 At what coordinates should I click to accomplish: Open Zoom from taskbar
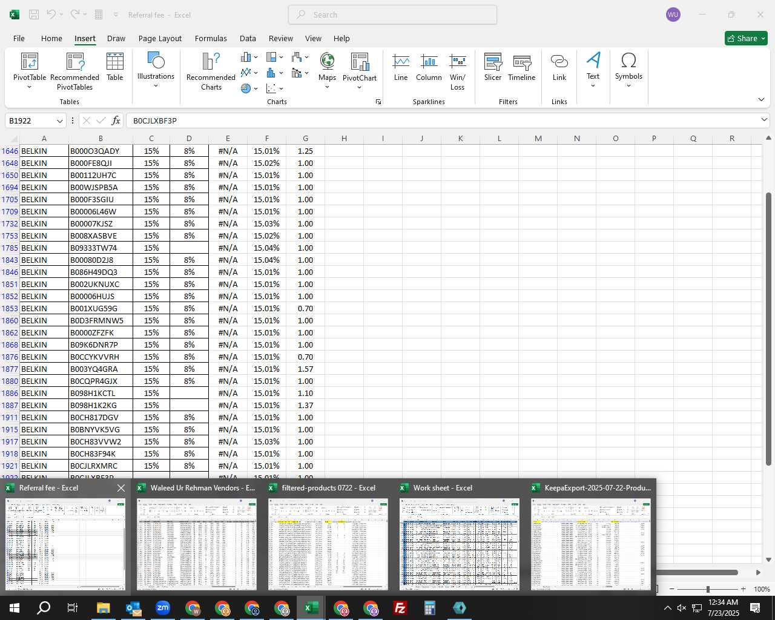click(162, 608)
